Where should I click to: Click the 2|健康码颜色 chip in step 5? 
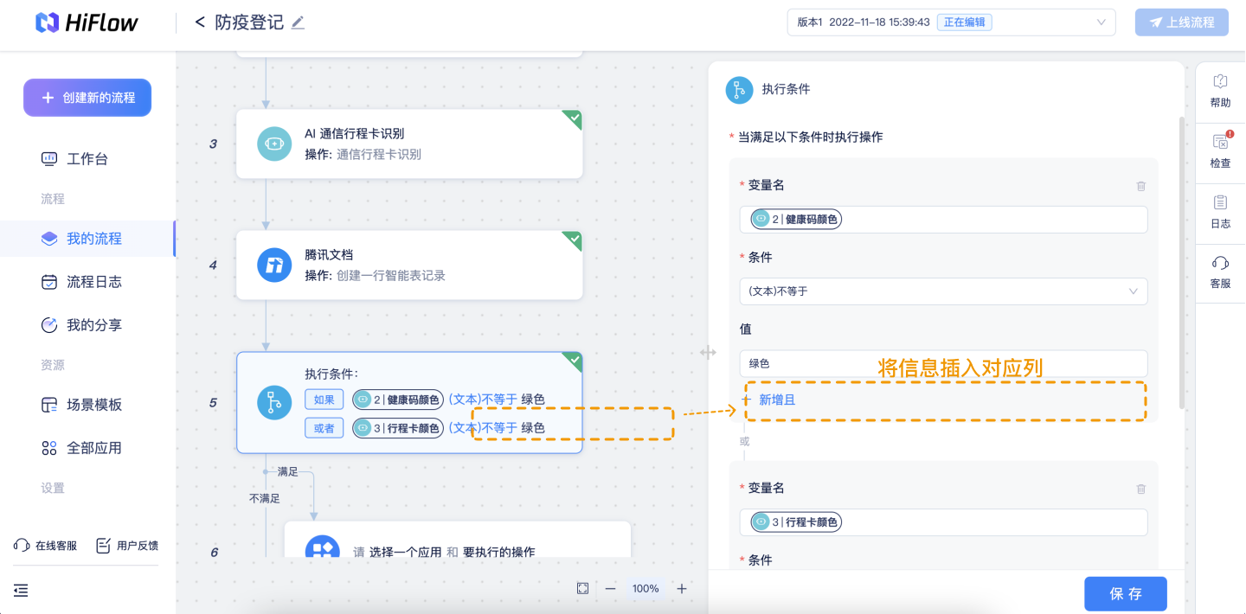[x=398, y=400]
